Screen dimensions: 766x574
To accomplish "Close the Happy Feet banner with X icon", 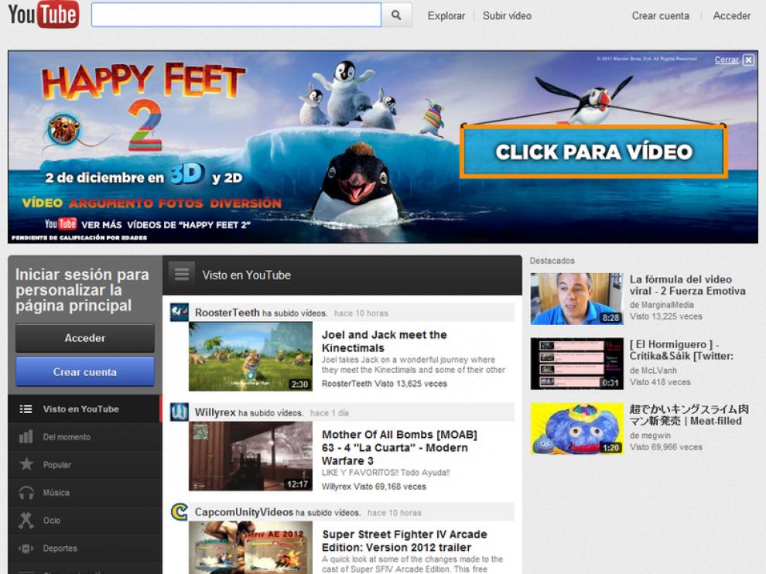I will coord(748,60).
